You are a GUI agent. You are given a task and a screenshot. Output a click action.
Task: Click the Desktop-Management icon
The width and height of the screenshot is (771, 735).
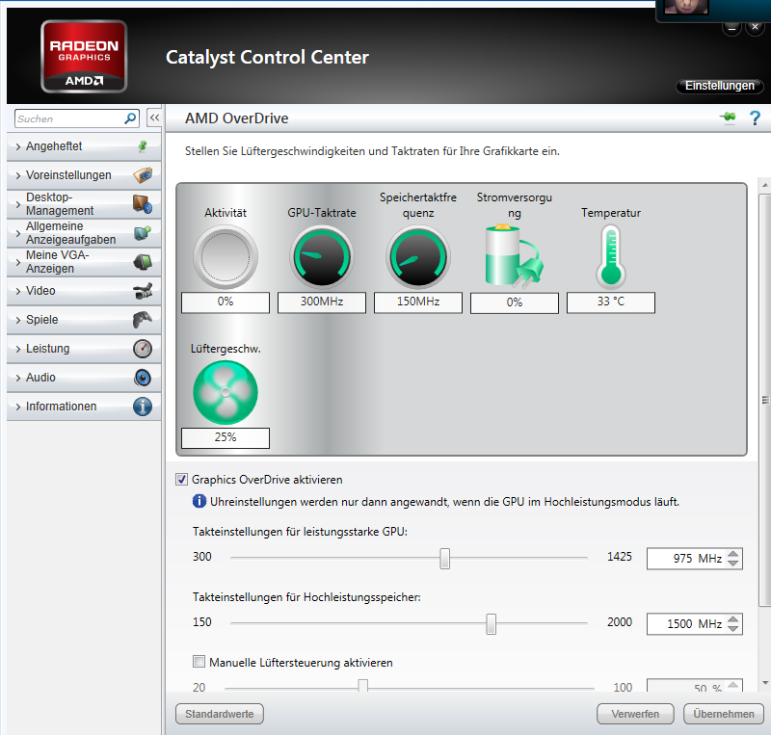[143, 204]
